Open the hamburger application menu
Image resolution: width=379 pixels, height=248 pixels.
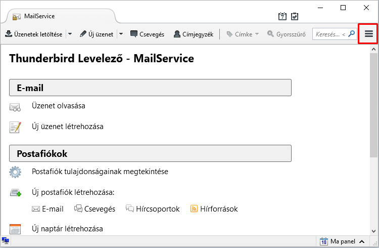368,34
